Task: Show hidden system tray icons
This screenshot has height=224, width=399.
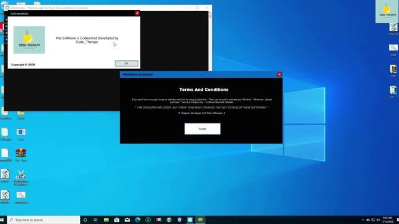Action: pos(363,220)
